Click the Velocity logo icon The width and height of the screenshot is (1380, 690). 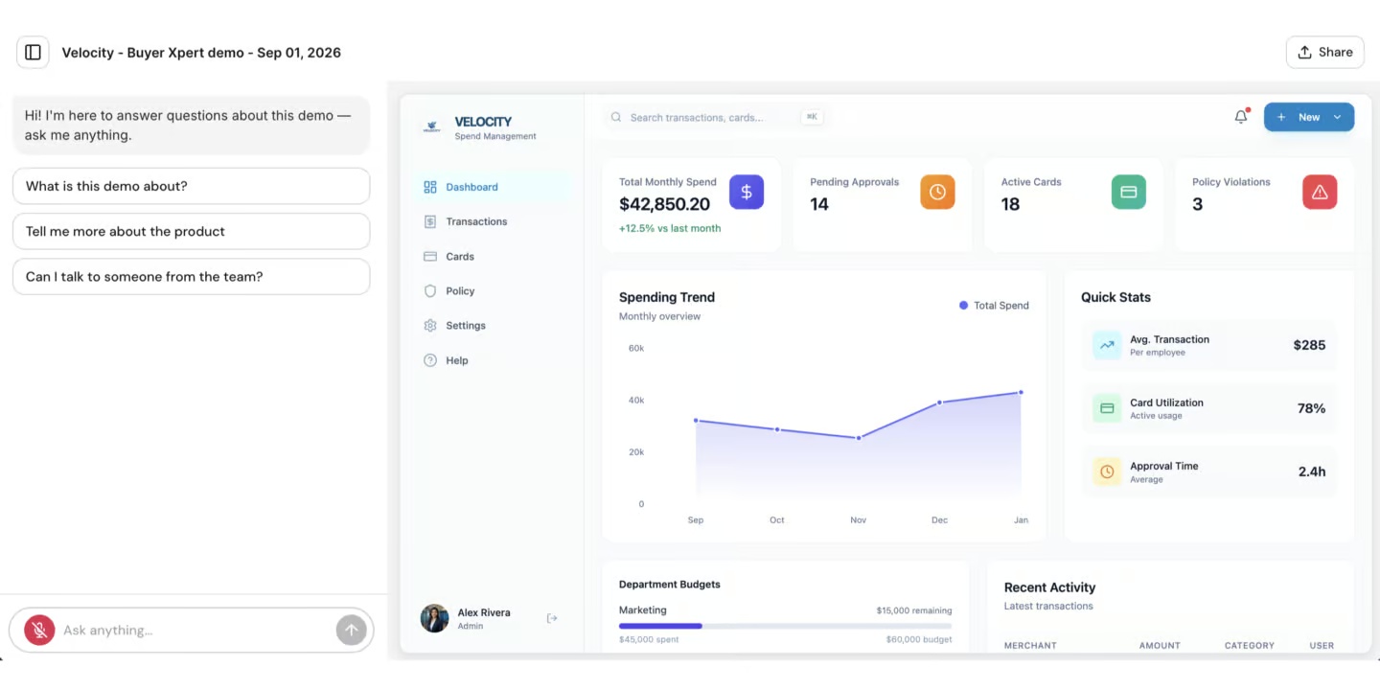tap(431, 126)
